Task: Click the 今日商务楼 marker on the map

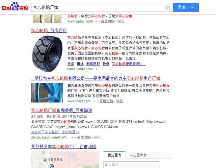Action: click(53, 160)
